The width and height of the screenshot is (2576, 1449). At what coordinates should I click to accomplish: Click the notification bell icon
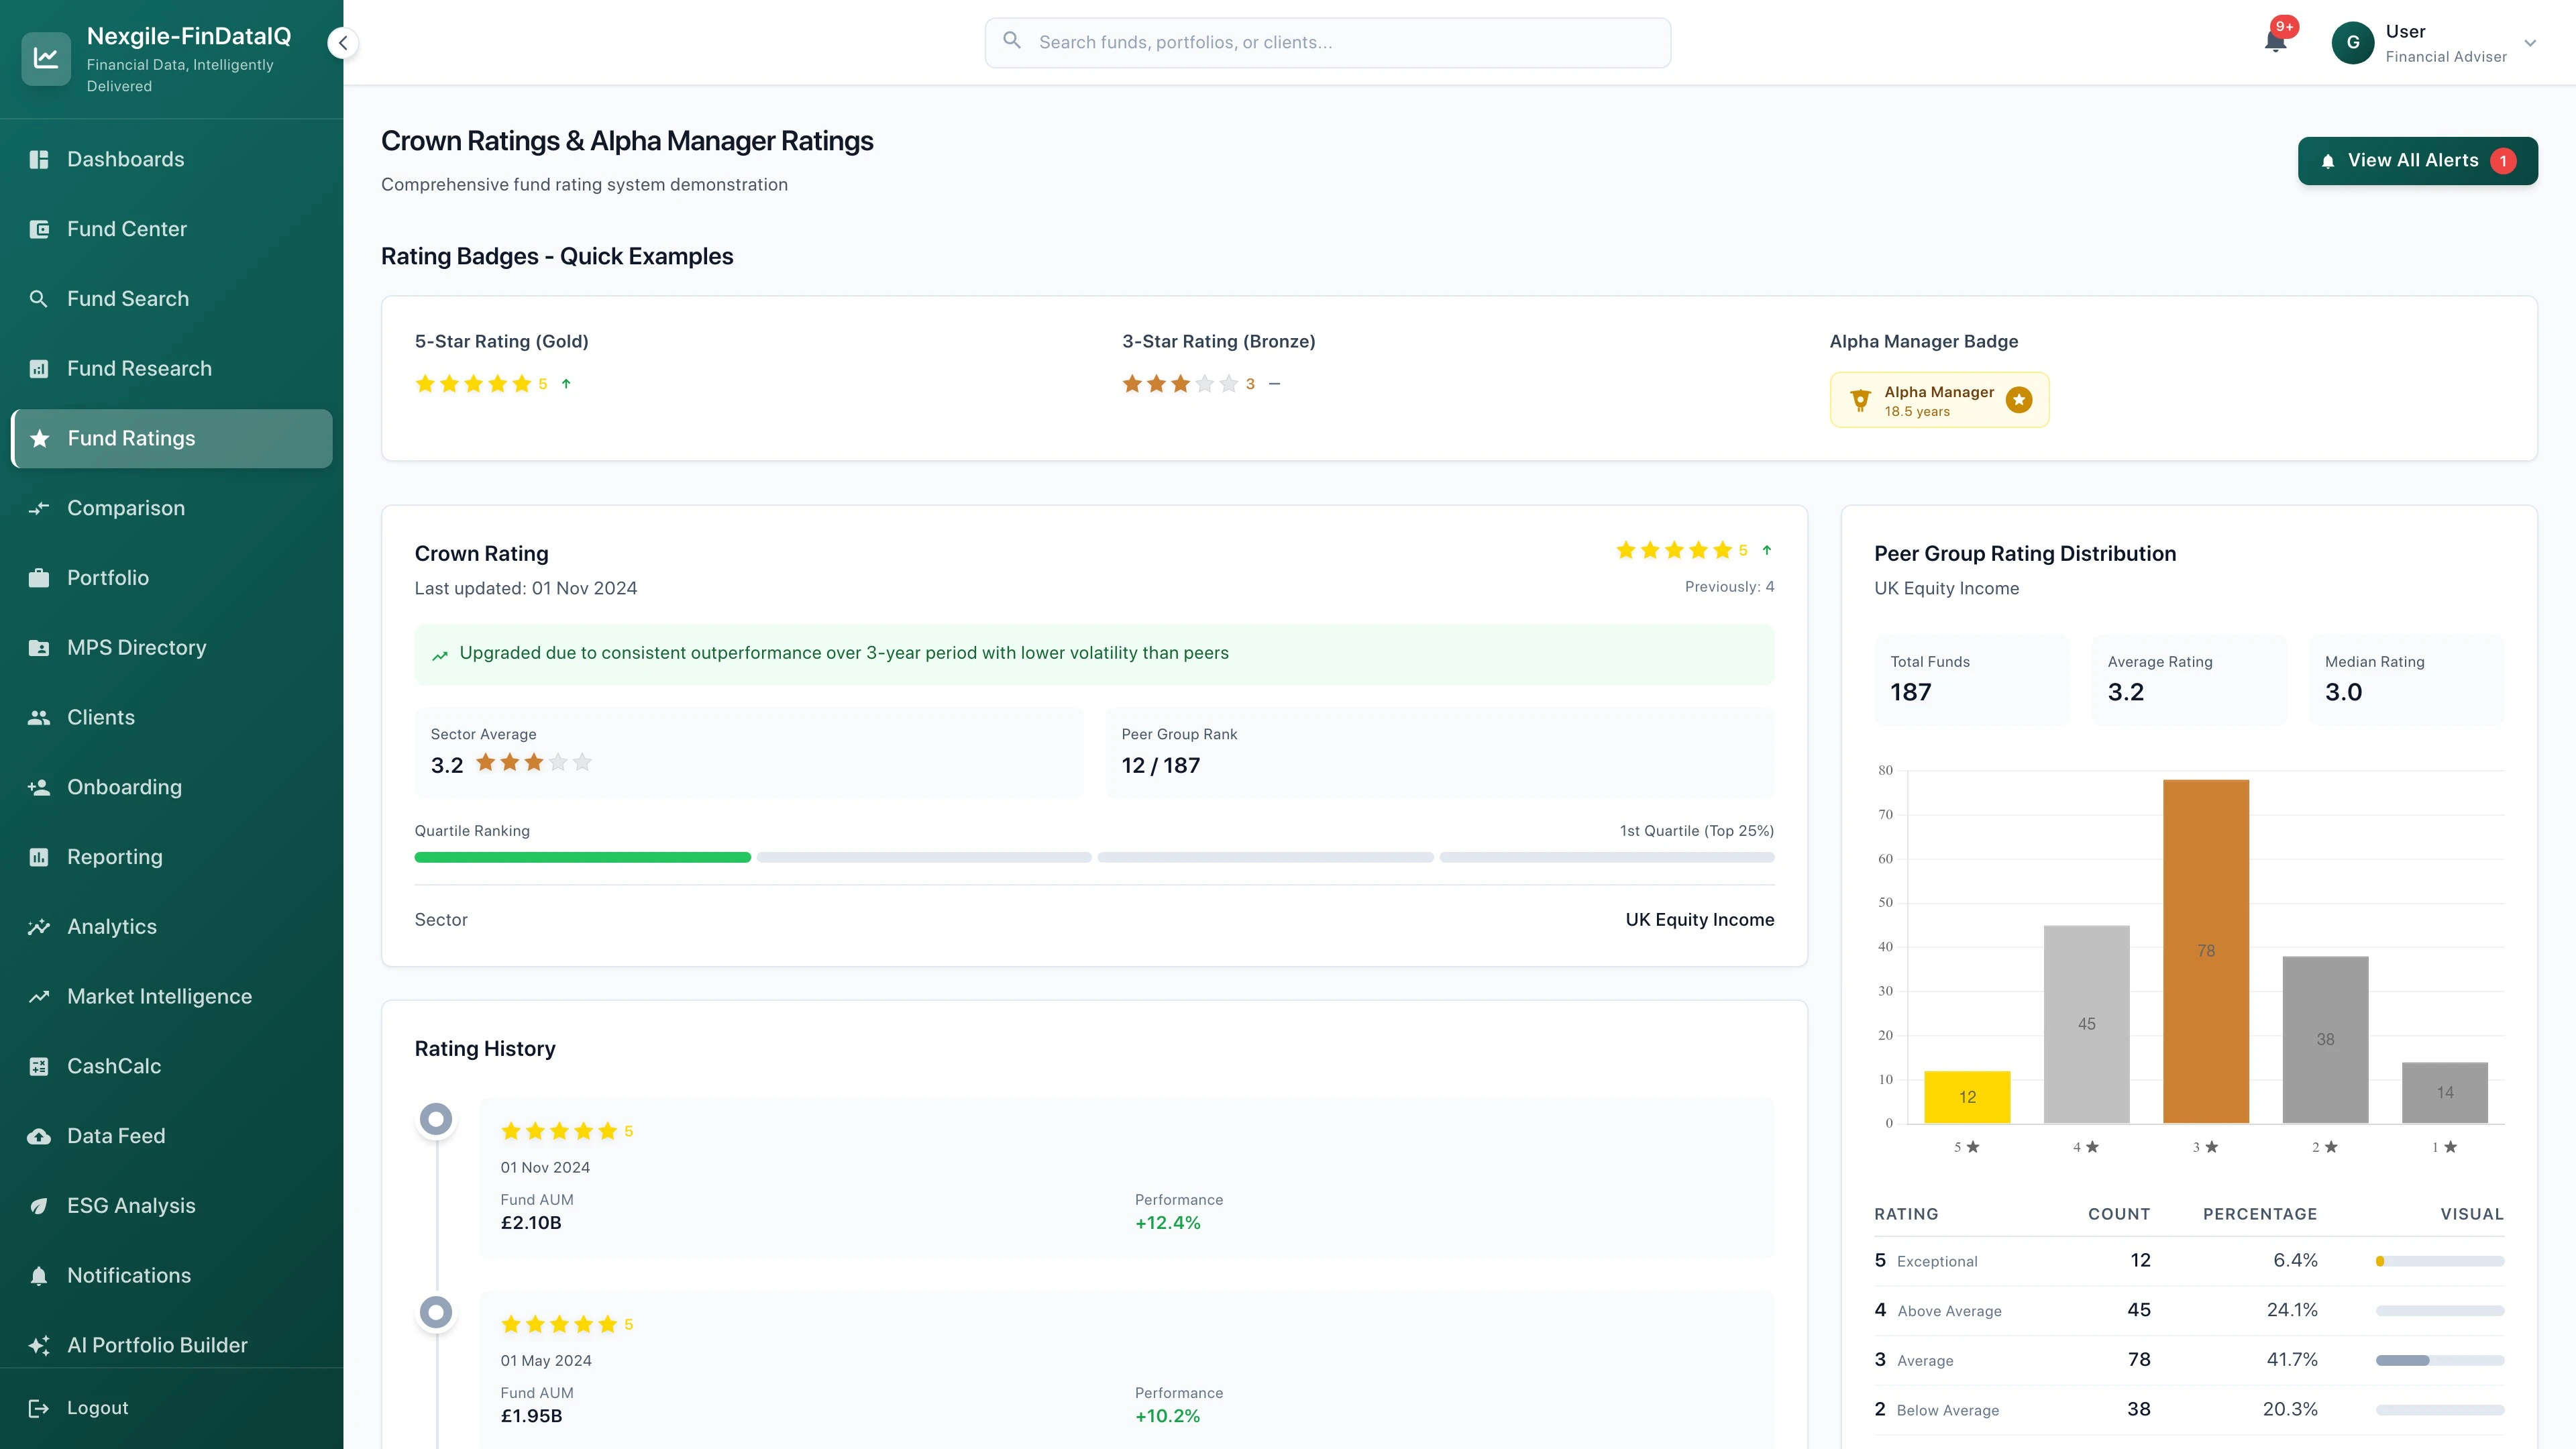point(2274,42)
